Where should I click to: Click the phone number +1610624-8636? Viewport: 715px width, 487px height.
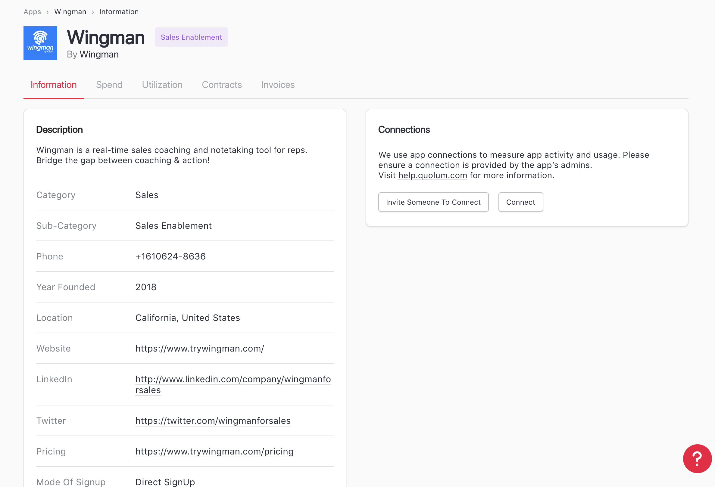click(x=170, y=256)
